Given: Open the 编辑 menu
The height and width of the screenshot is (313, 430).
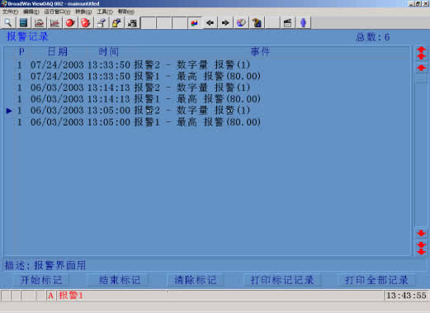Looking at the screenshot, I should point(31,12).
